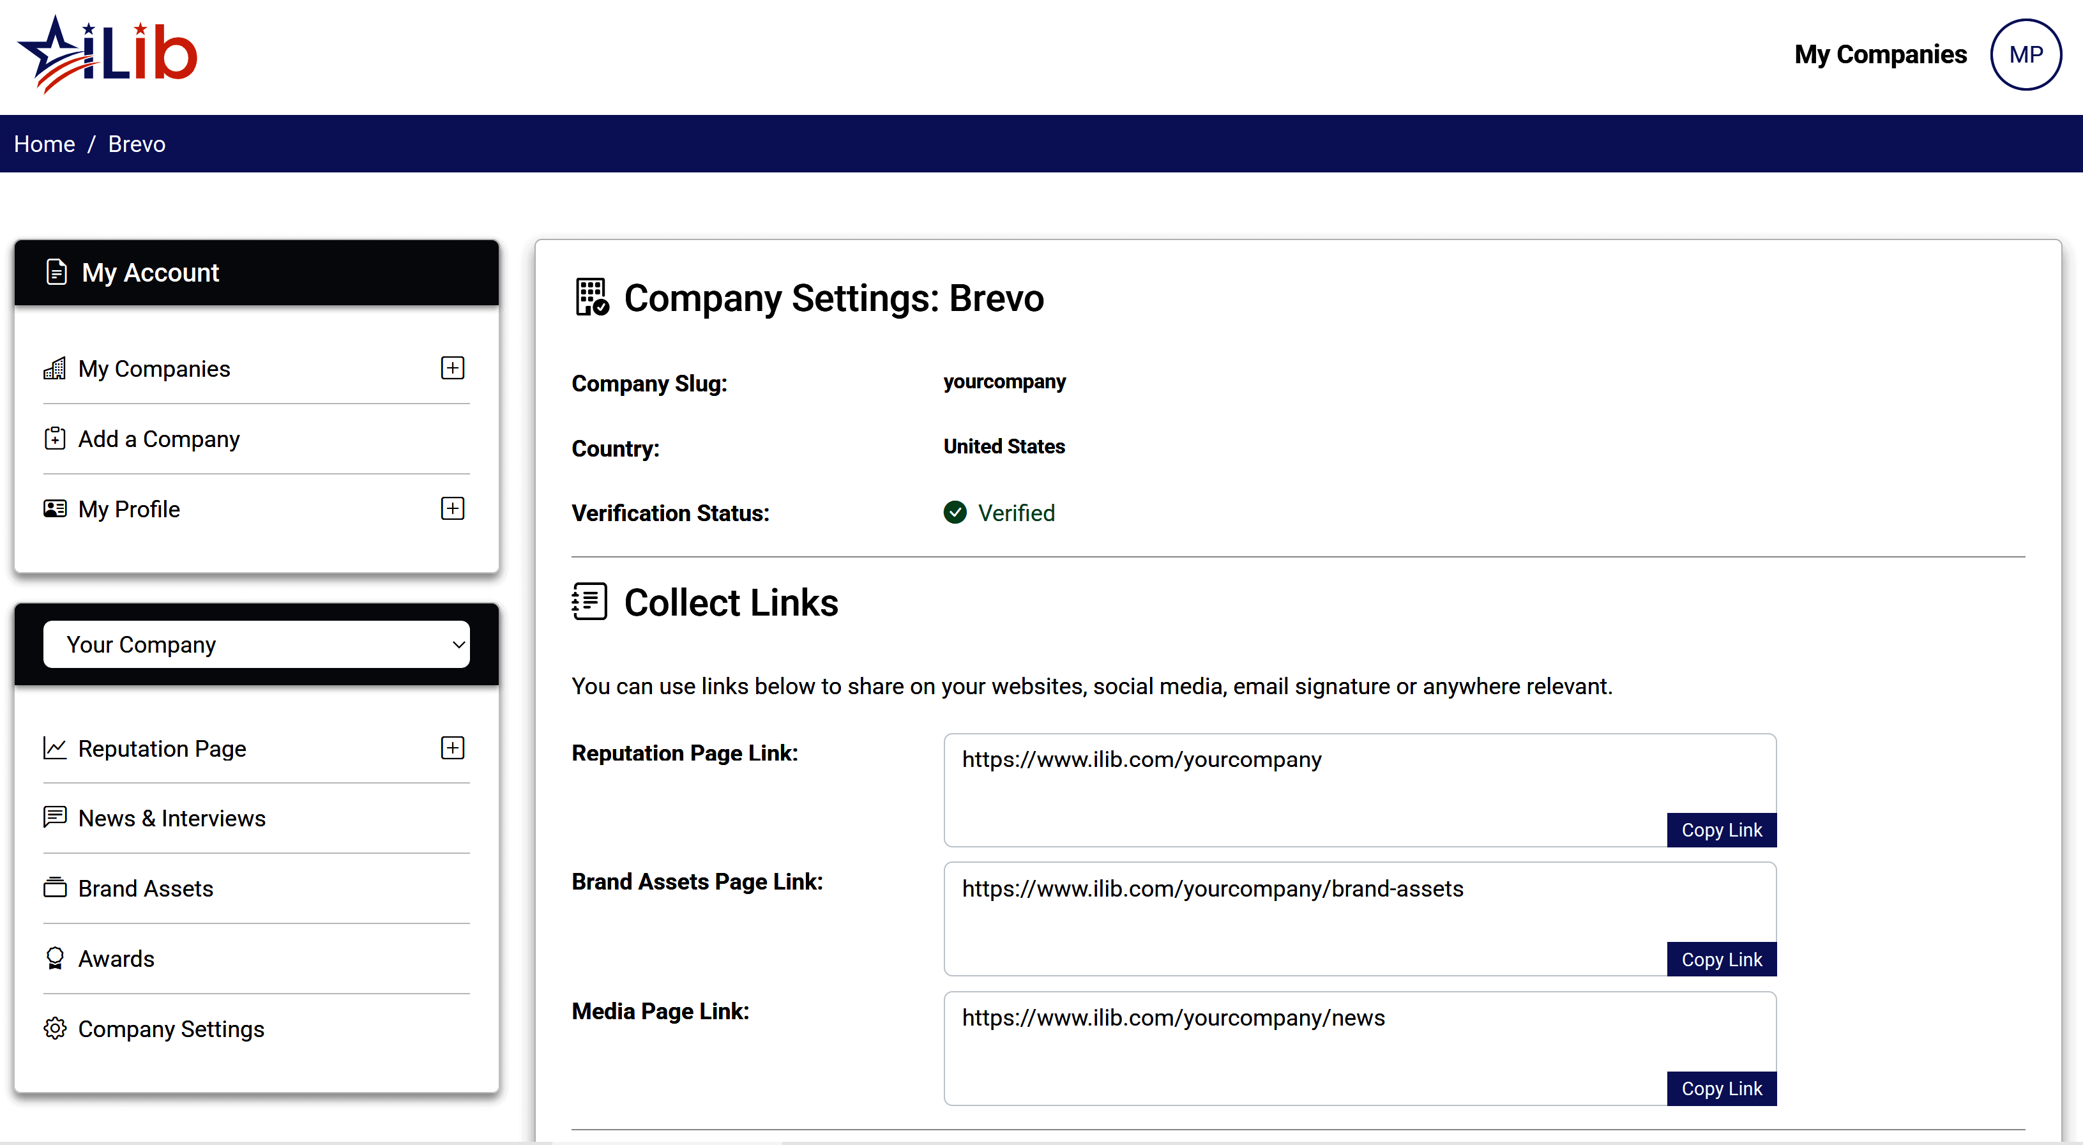Click the Awards ribbon icon
The height and width of the screenshot is (1145, 2083).
pyautogui.click(x=55, y=958)
